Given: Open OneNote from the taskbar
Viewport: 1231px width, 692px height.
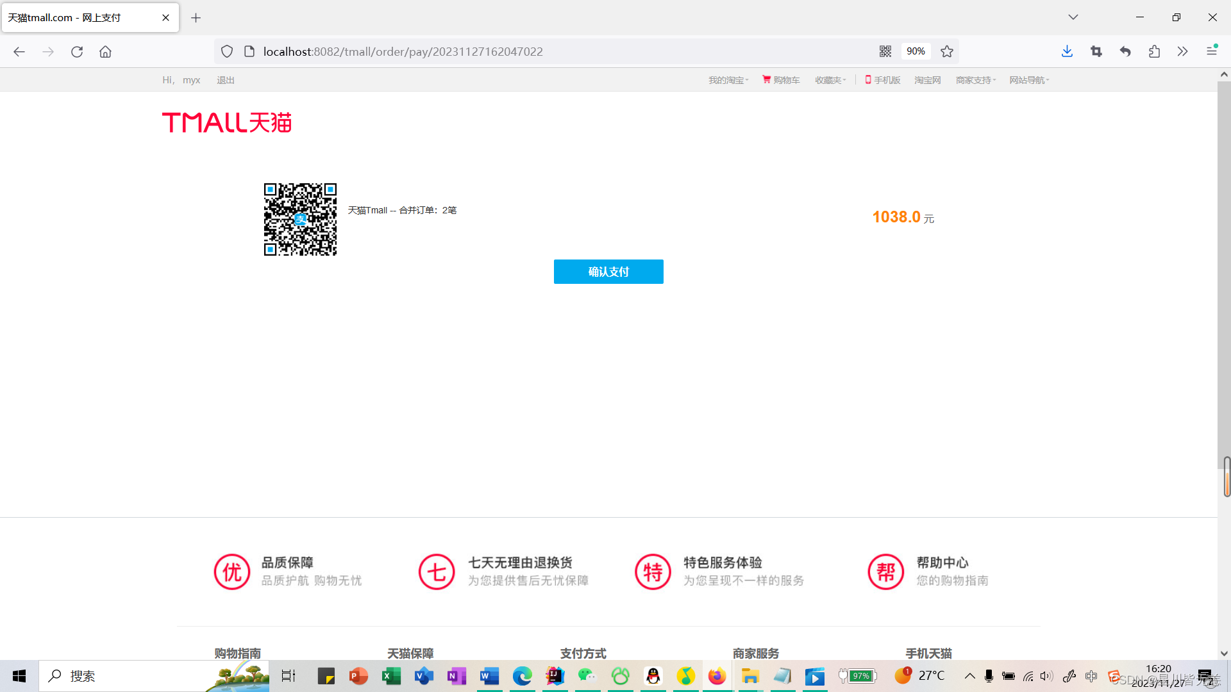Looking at the screenshot, I should (456, 676).
